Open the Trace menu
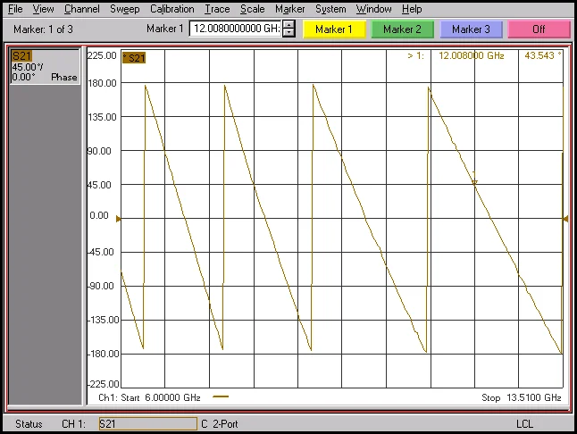This screenshot has width=577, height=434. pos(217,9)
